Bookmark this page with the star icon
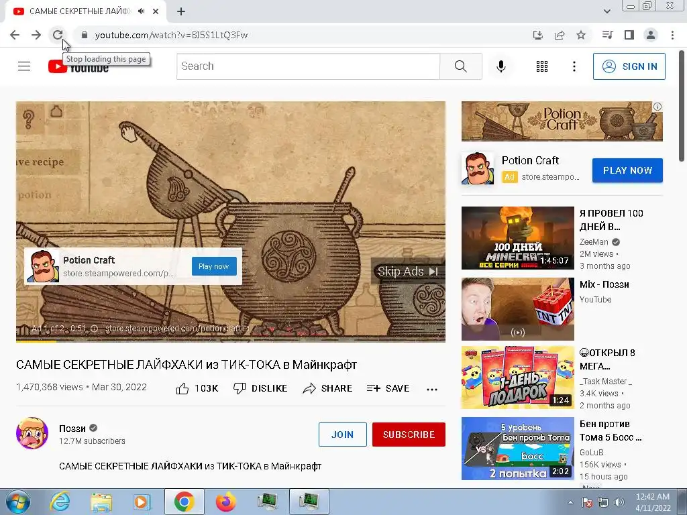Viewport: 687px width, 515px height. tap(581, 35)
